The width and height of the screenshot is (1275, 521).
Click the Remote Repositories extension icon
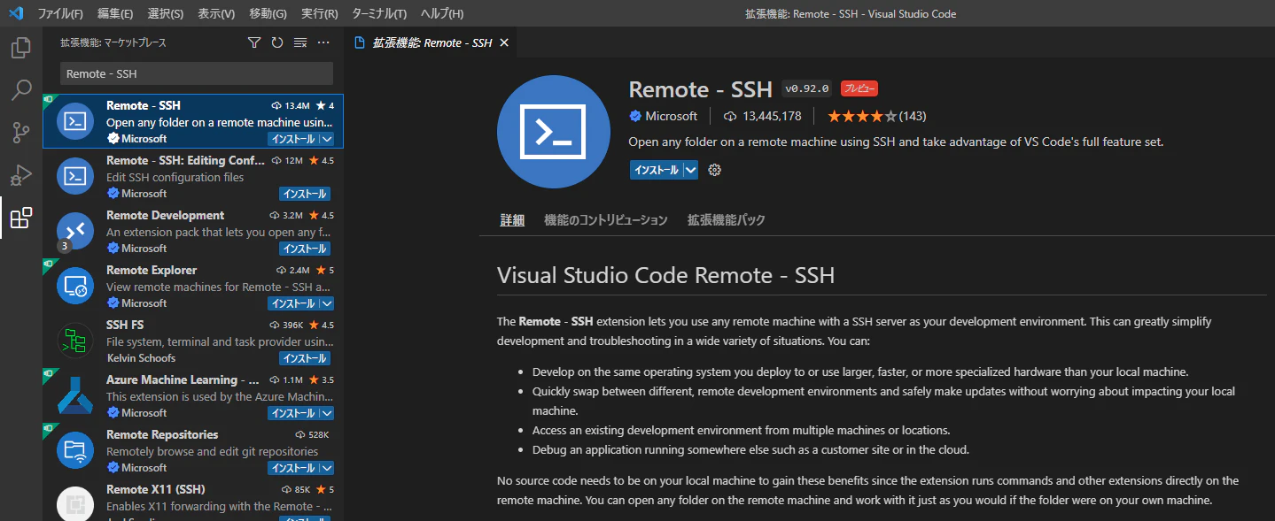[75, 450]
